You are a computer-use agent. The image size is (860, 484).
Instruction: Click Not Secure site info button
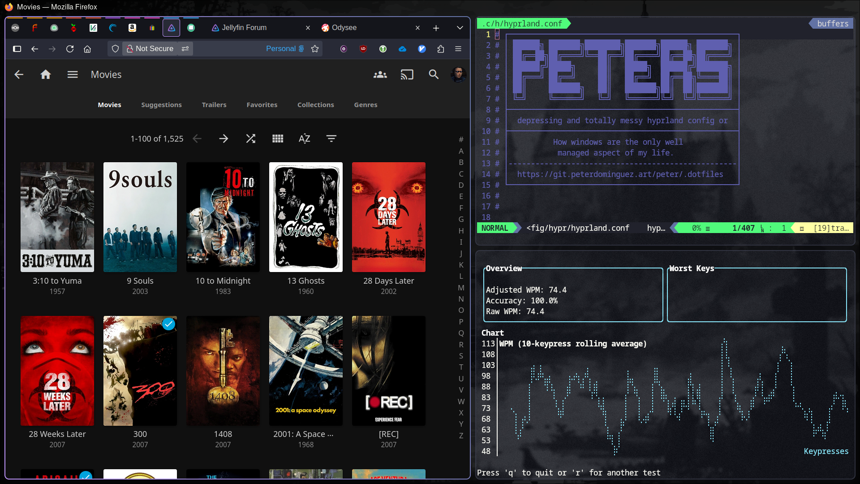click(150, 49)
